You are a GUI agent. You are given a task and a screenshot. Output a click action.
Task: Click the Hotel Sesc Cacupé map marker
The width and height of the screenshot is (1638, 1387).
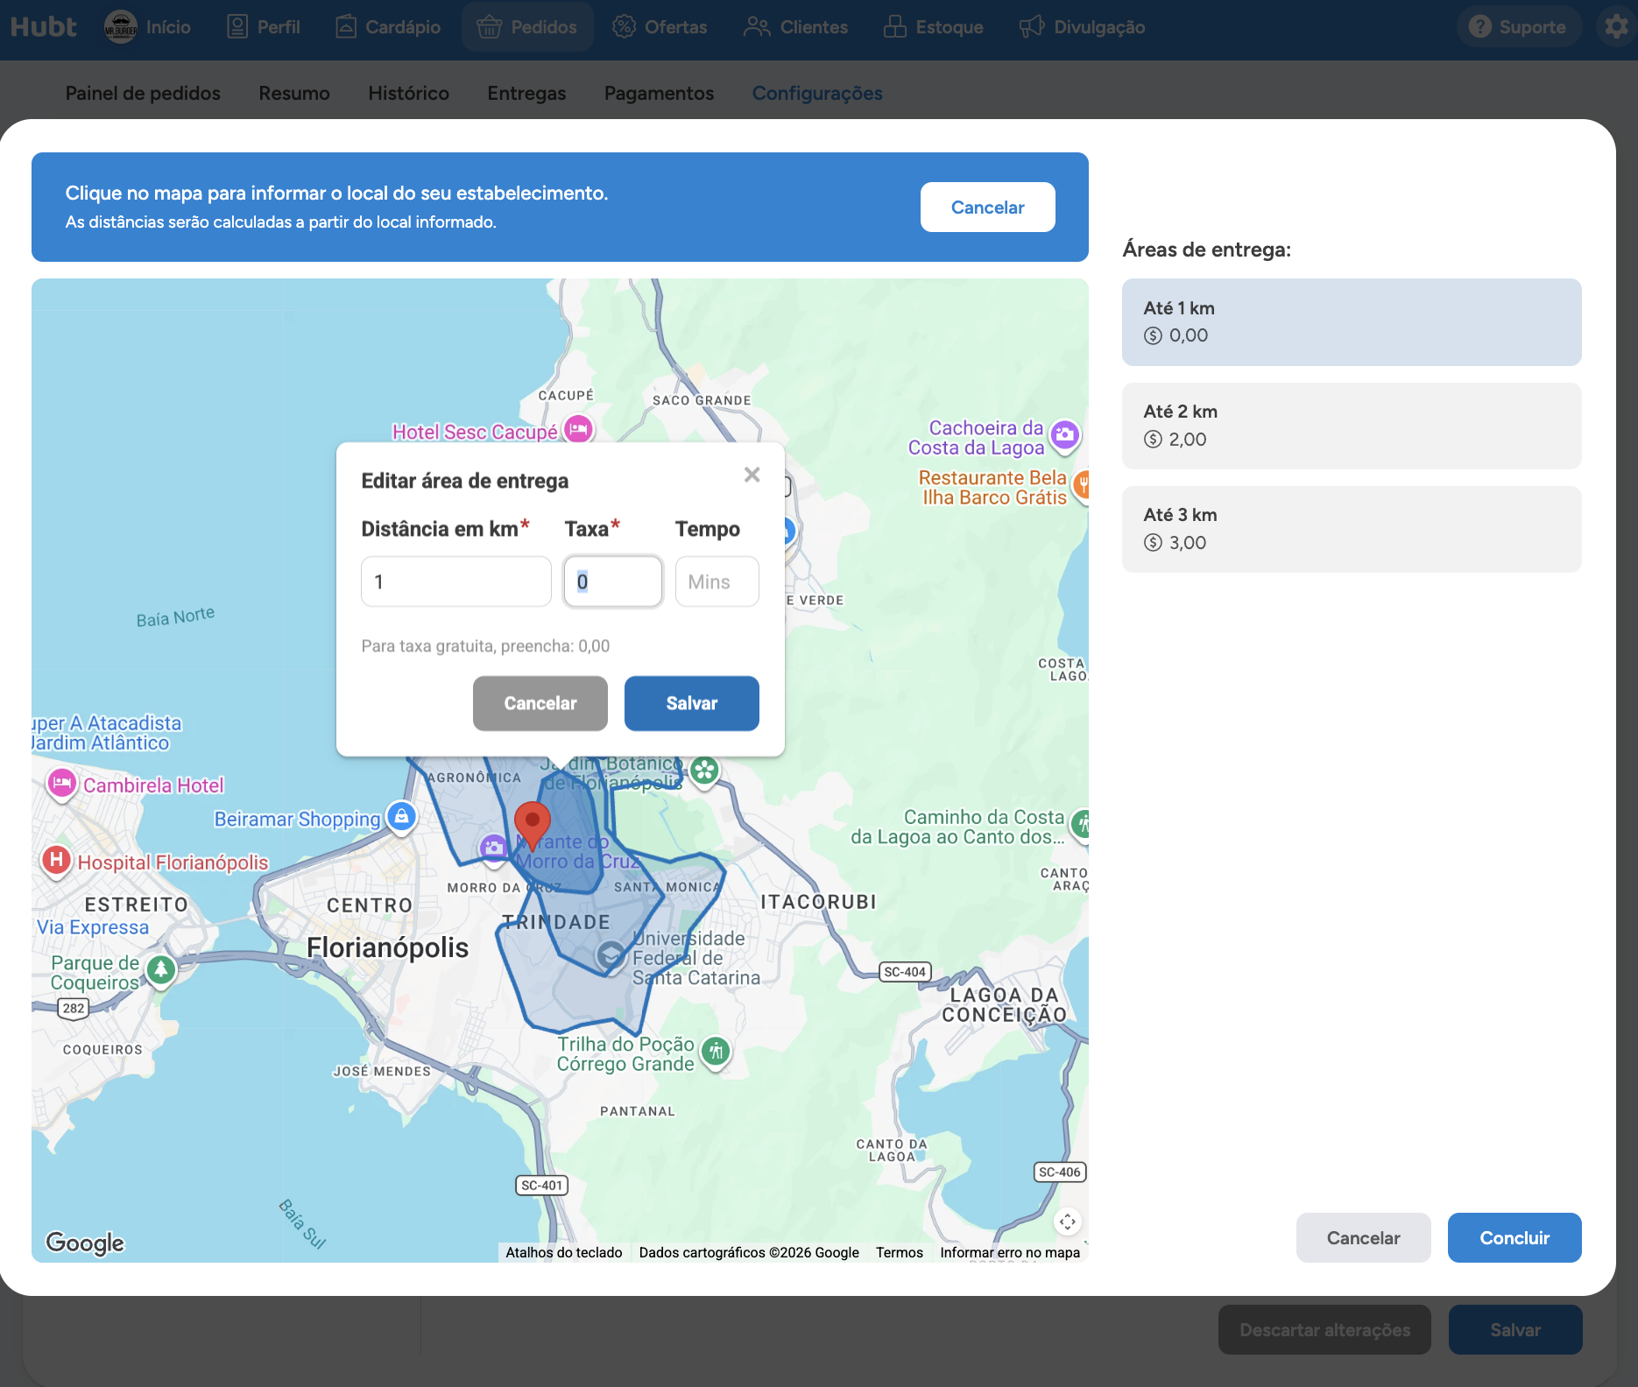(578, 430)
